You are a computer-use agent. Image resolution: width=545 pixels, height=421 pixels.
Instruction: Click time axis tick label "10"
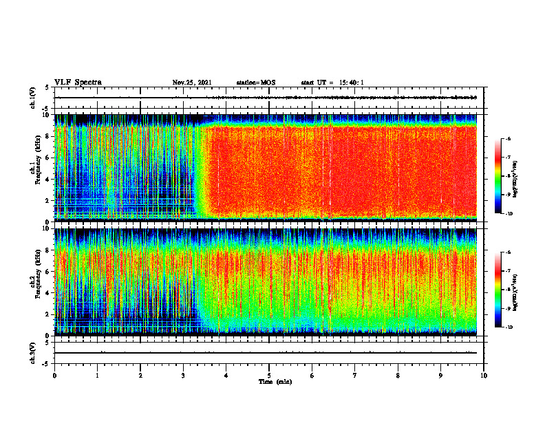[484, 376]
